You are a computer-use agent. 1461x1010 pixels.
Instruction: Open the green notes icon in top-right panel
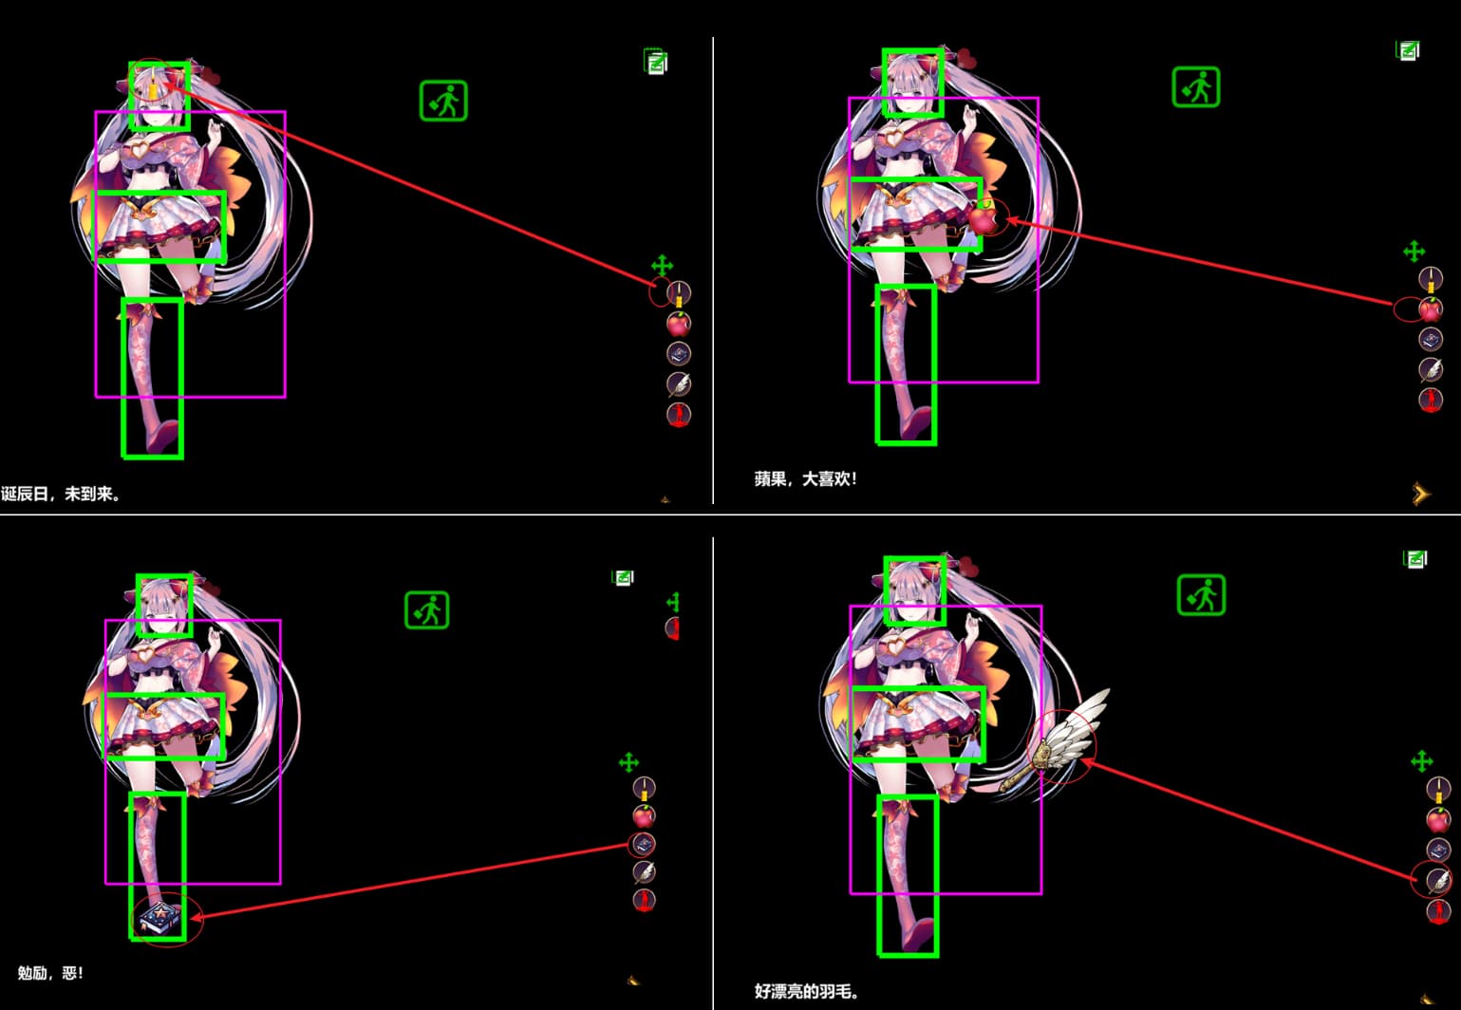(x=1408, y=50)
